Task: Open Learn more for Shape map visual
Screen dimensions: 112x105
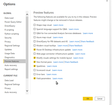Action: point(58,25)
